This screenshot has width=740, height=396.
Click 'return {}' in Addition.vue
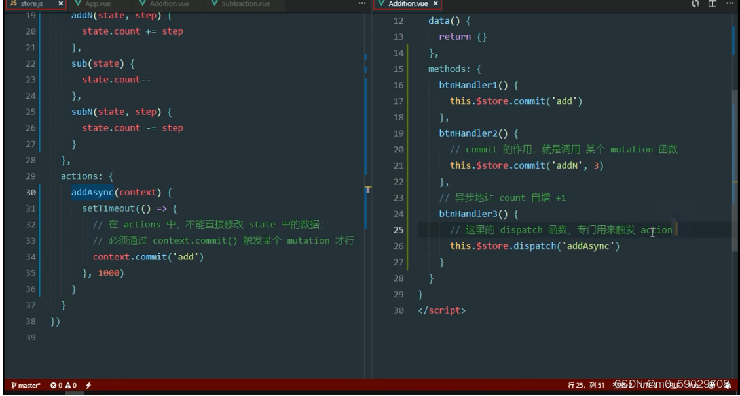462,37
